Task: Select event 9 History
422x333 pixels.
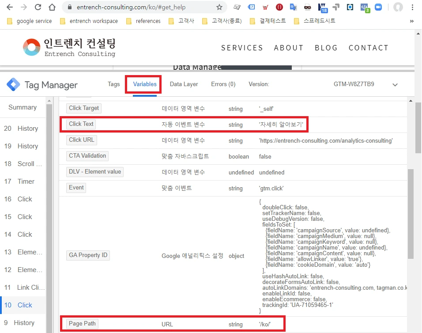Action: click(x=23, y=323)
